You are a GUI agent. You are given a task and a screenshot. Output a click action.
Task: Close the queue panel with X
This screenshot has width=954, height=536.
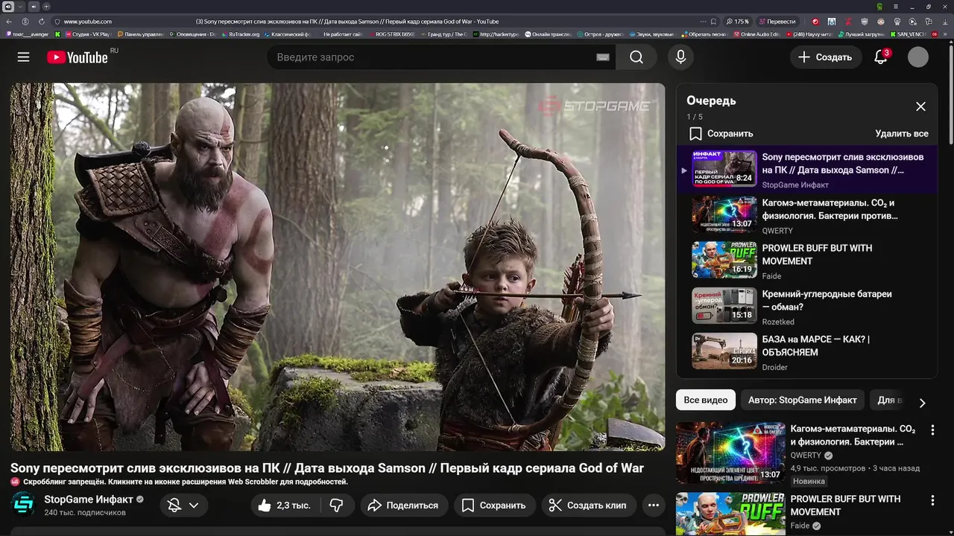click(x=920, y=106)
